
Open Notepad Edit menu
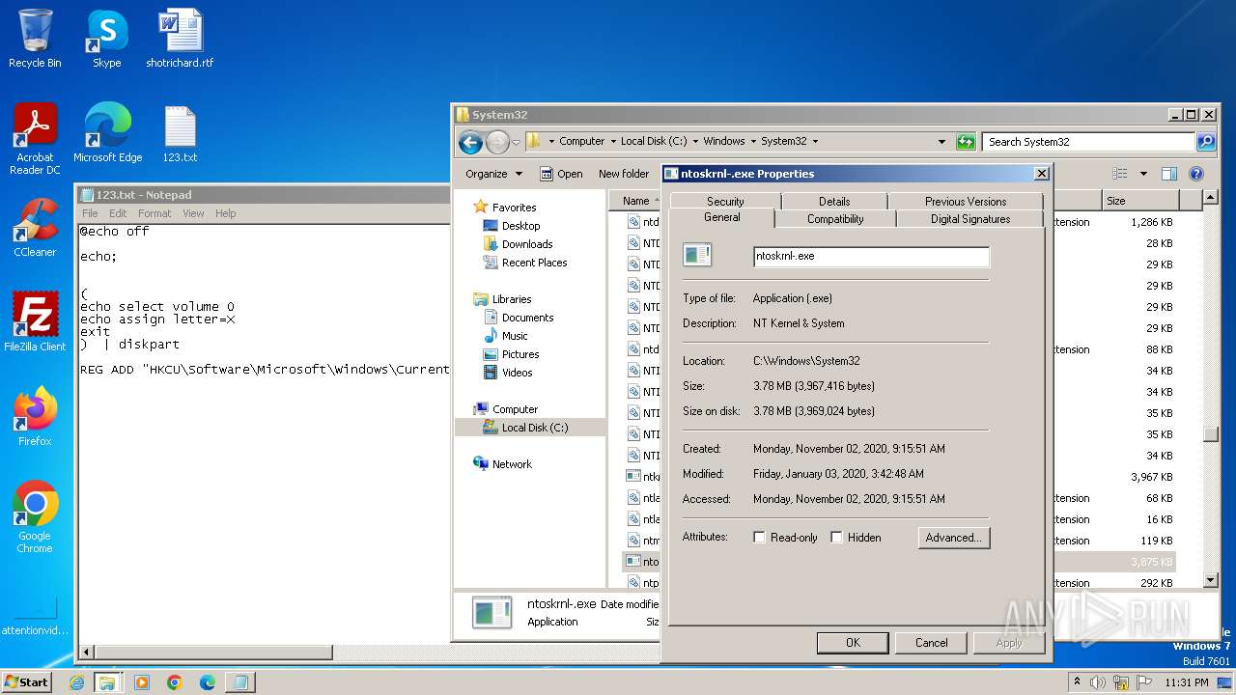118,213
